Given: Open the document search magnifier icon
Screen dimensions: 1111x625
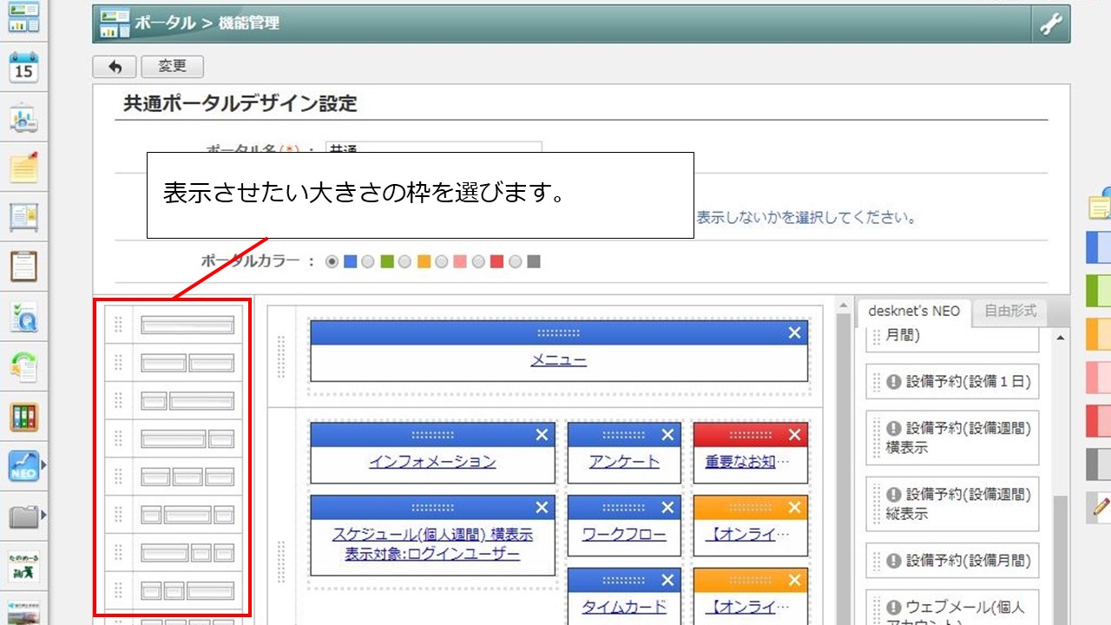Looking at the screenshot, I should [x=23, y=317].
